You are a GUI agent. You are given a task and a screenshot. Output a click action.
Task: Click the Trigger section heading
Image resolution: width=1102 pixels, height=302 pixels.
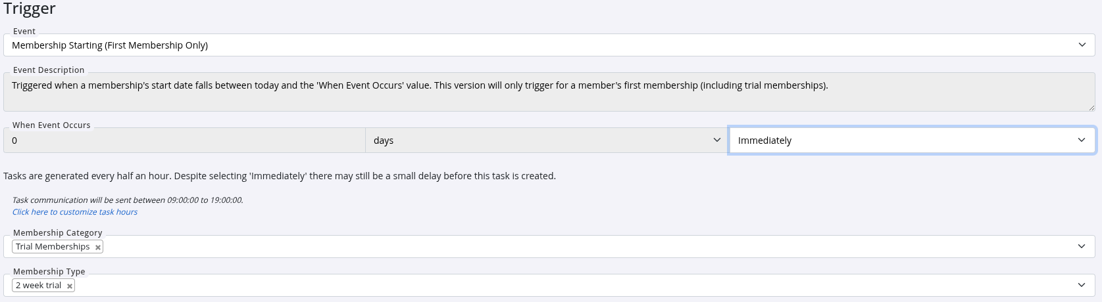click(x=30, y=9)
